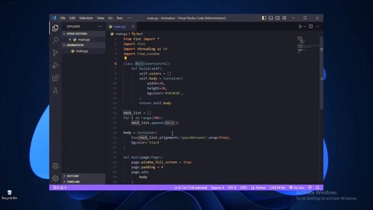Open dropdown arrow beside Run button

304,26
